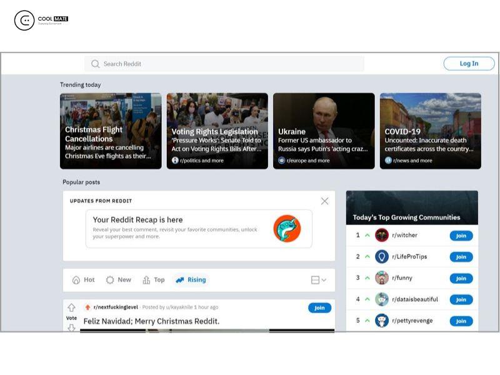Screen dimensions: 500x375
Task: Open the card view layout dropdown
Action: (x=318, y=280)
